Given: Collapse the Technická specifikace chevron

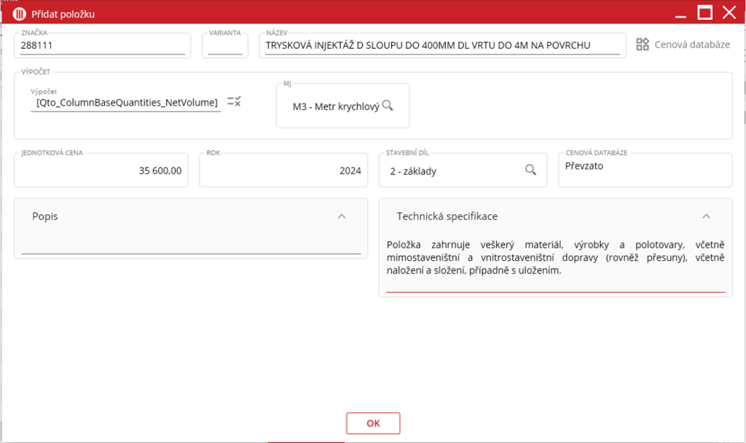Looking at the screenshot, I should (x=705, y=216).
